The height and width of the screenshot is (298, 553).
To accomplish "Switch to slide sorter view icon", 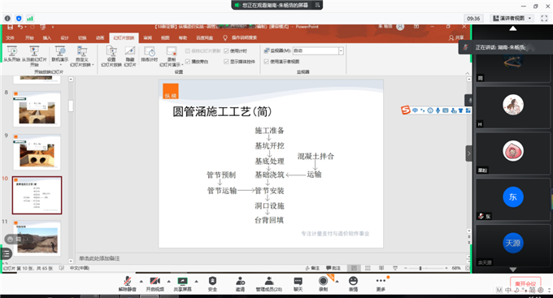I will pyautogui.click(x=368, y=268).
